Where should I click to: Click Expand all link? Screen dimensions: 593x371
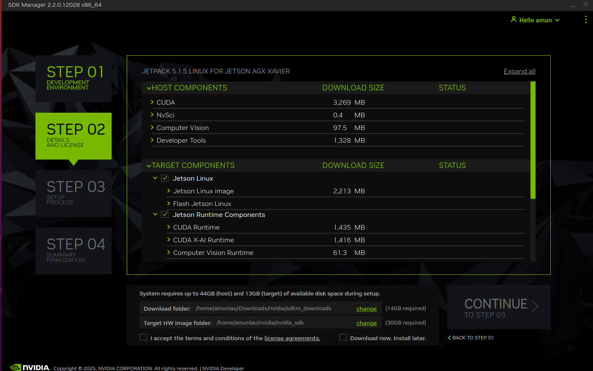520,71
